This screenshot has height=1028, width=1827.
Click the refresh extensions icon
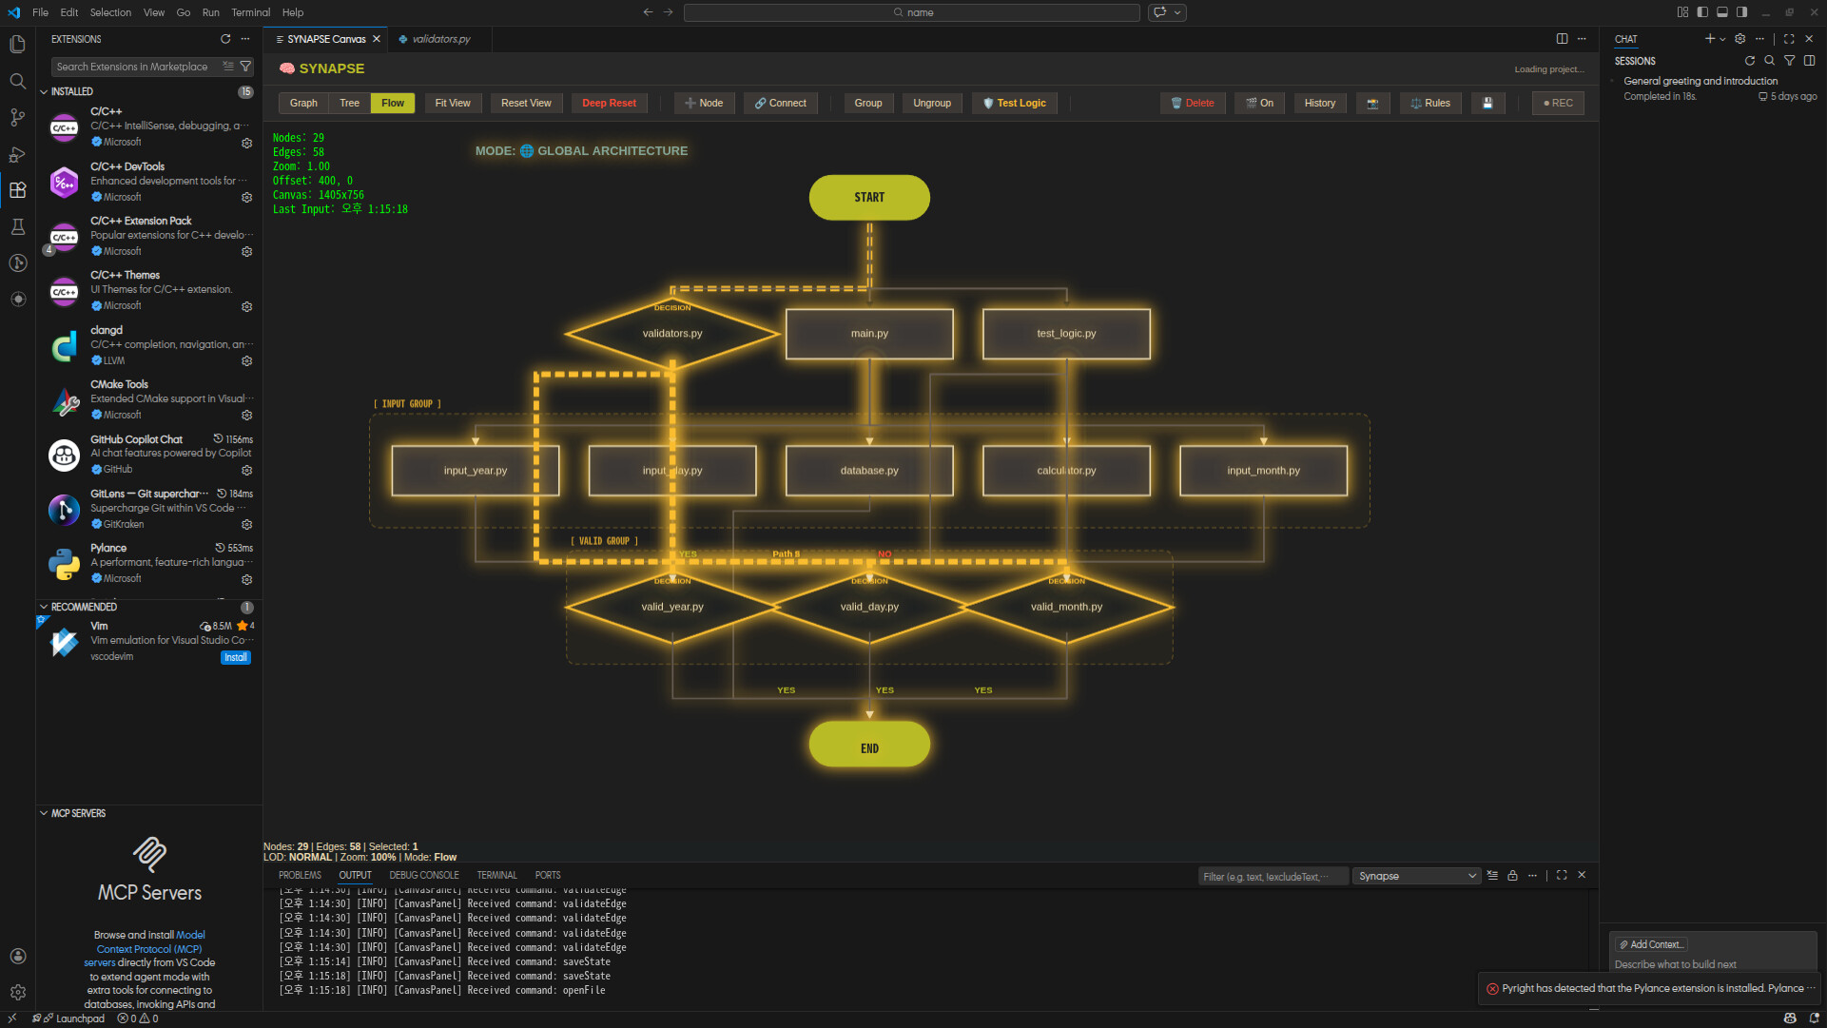tap(225, 39)
